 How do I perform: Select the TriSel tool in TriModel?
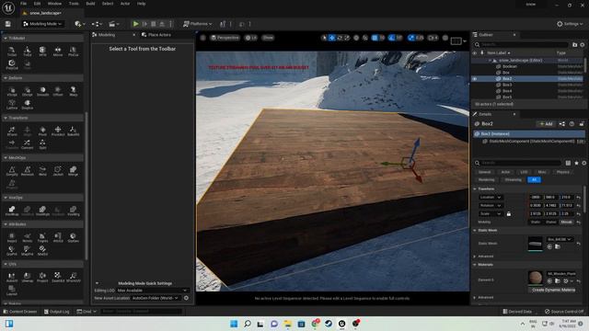(12, 51)
